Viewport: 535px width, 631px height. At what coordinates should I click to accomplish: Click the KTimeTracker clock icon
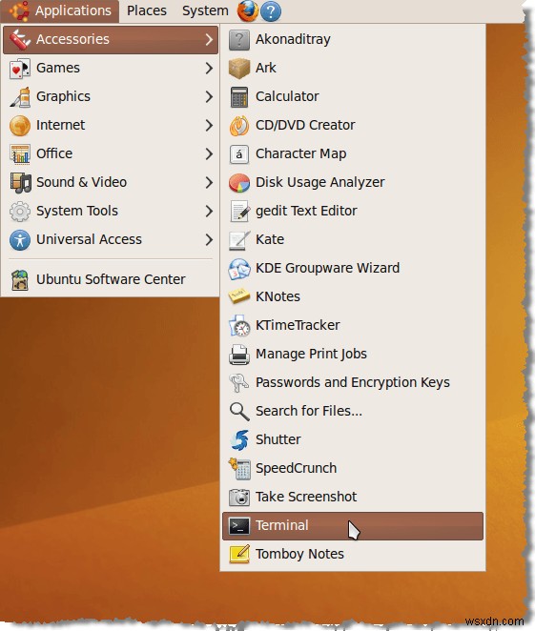tap(239, 326)
